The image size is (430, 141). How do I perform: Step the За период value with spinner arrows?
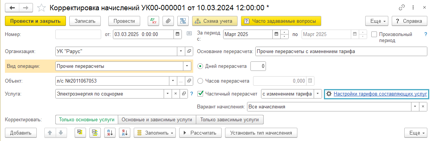[285, 34]
